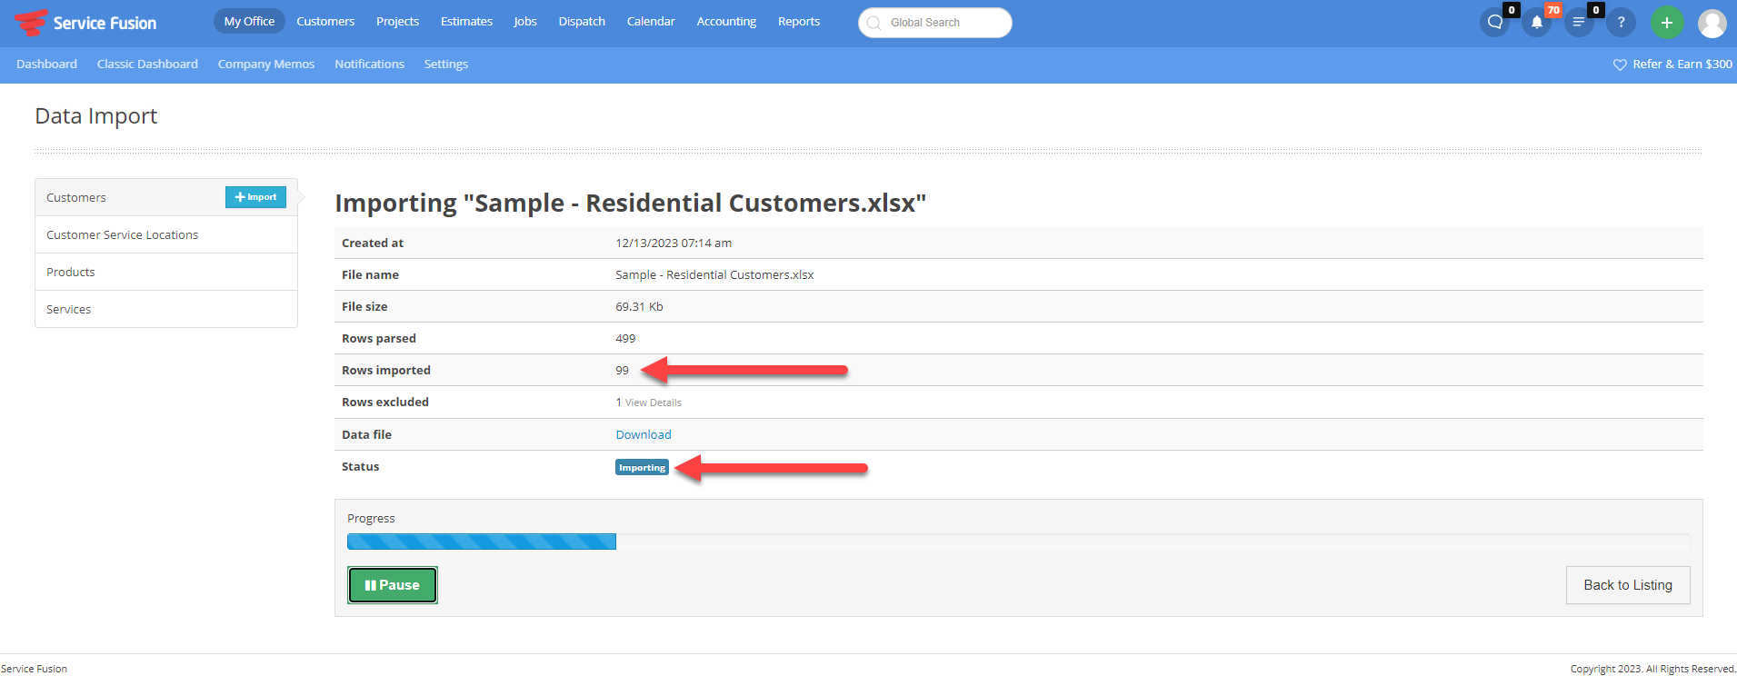The width and height of the screenshot is (1737, 686).
Task: Open the Notifications subtab
Action: (369, 64)
